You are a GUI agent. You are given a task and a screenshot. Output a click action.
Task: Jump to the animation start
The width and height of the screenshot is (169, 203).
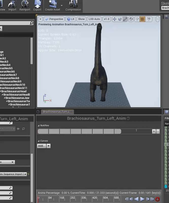[x=127, y=199]
